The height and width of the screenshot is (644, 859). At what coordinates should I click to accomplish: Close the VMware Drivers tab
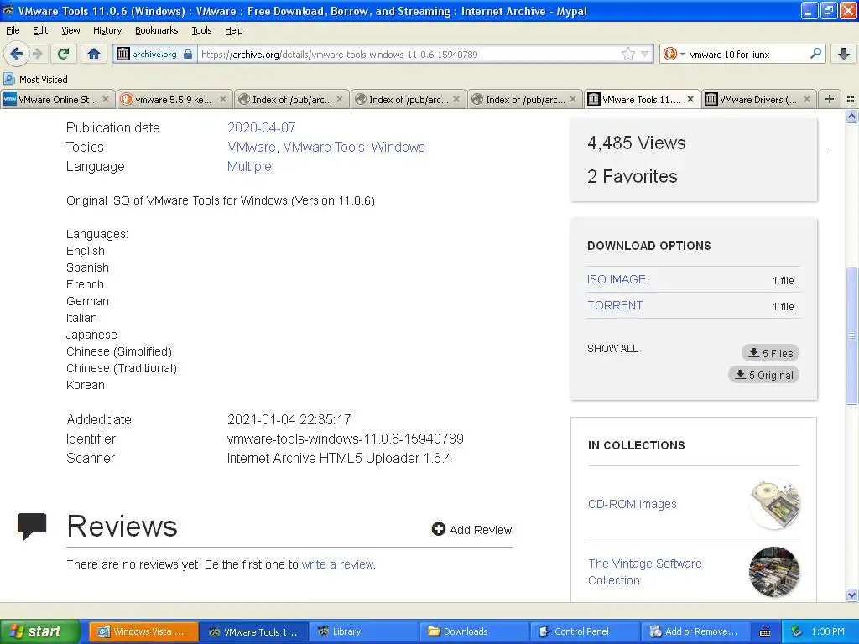[806, 99]
